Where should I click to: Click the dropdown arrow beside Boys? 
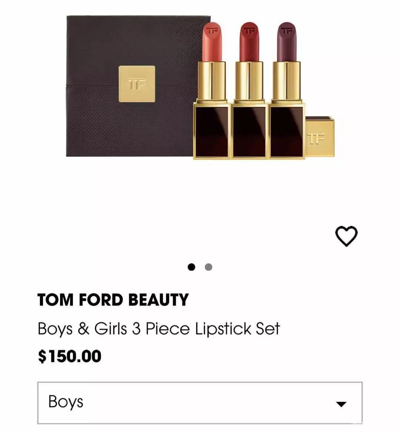341,404
